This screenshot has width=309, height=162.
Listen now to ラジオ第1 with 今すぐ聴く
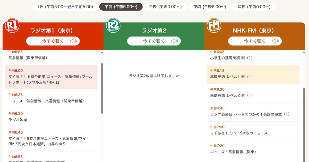53,41
